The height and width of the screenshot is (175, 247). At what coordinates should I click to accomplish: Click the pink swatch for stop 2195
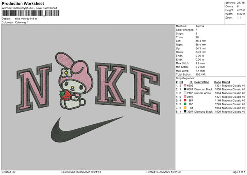pos(185,97)
